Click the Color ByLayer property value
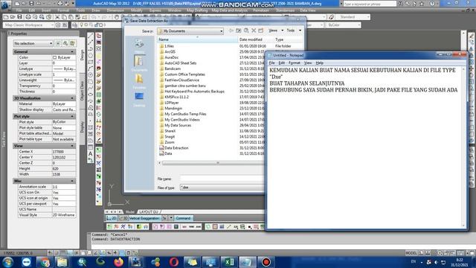Screen dimensions: 476x268 pyautogui.click(x=63, y=57)
